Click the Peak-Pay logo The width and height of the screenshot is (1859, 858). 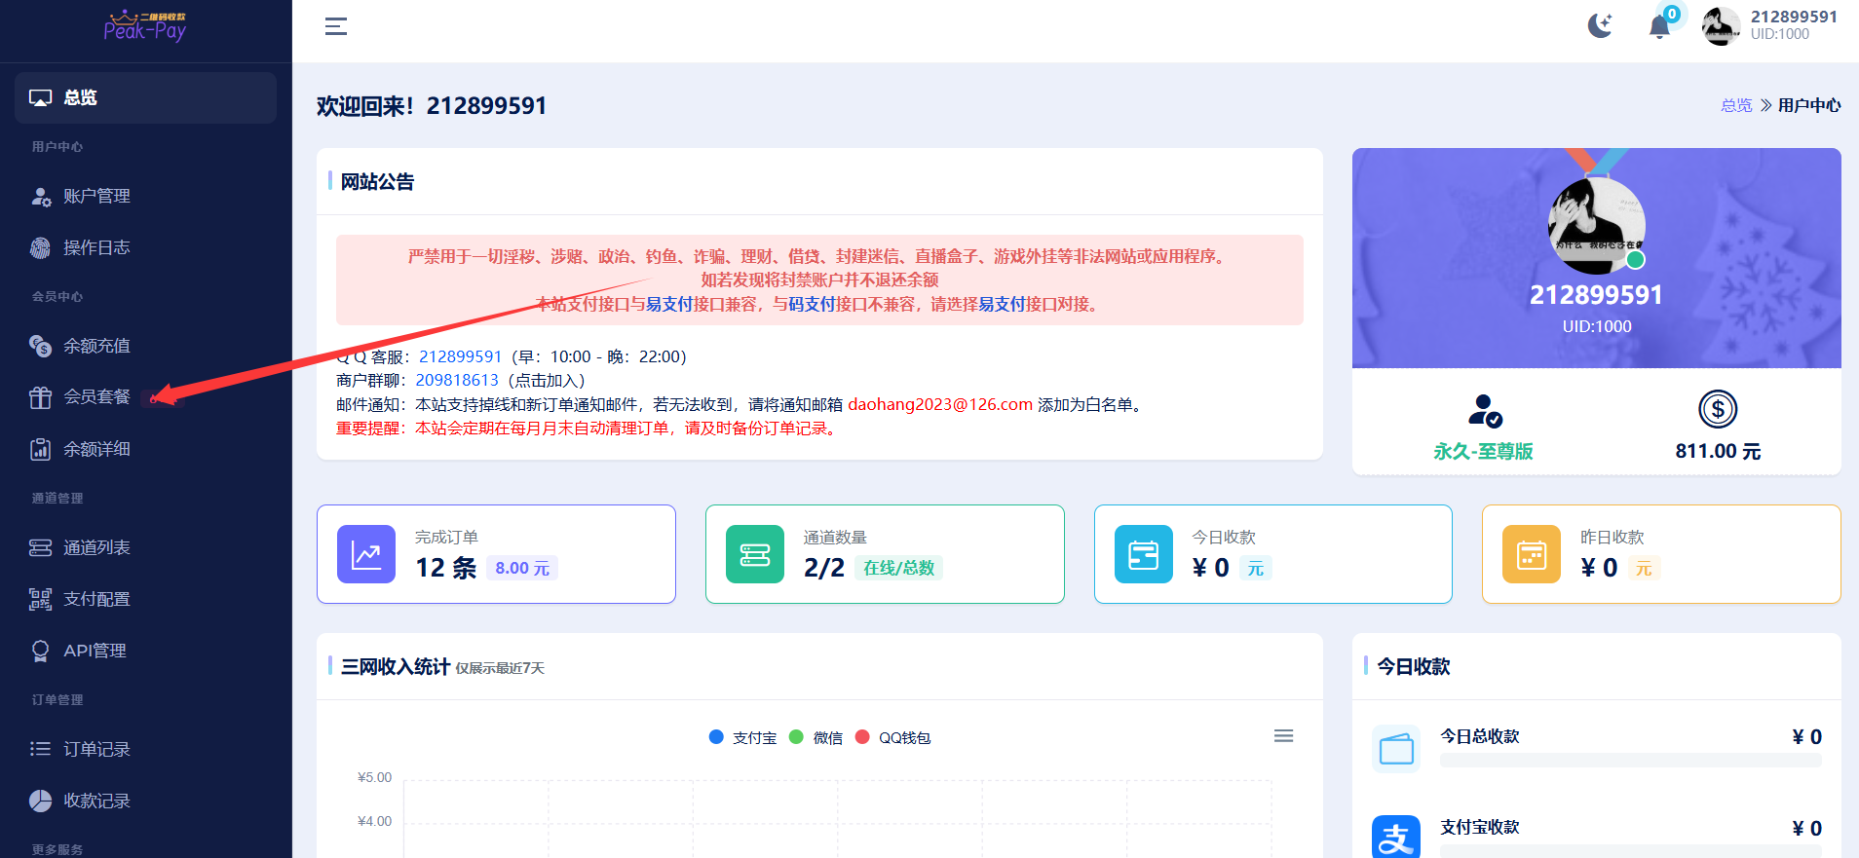tap(145, 26)
